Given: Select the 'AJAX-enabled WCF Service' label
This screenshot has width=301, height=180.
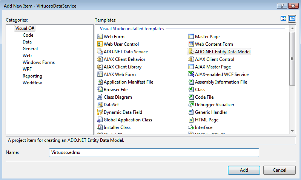Looking at the screenshot, I should pos(222,74).
